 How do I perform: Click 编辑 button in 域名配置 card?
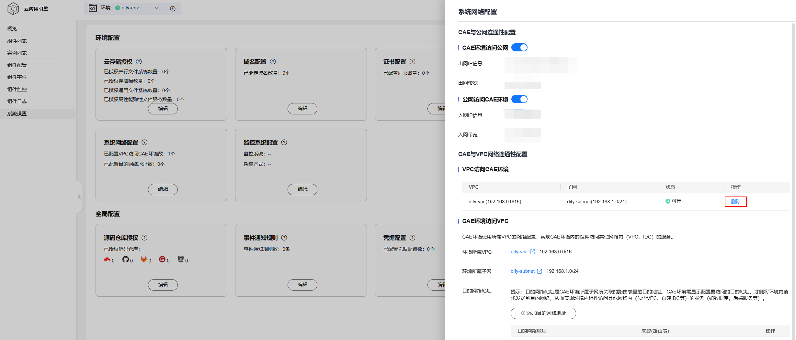point(302,109)
